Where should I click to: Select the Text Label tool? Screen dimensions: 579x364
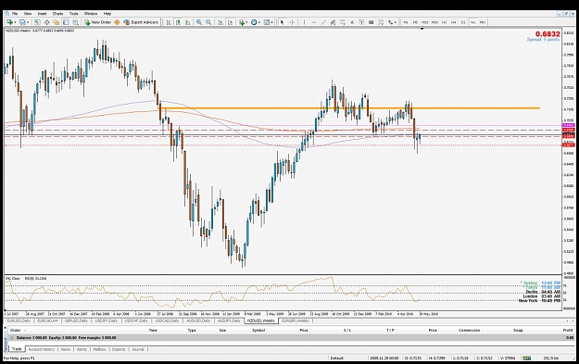pyautogui.click(x=361, y=22)
